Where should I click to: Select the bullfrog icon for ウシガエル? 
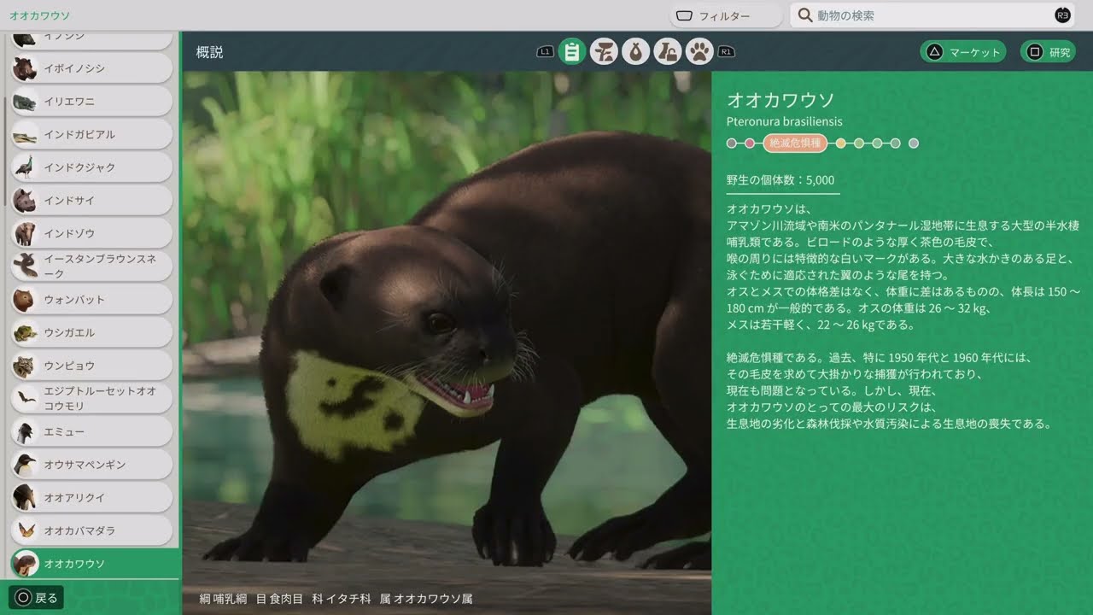(24, 333)
